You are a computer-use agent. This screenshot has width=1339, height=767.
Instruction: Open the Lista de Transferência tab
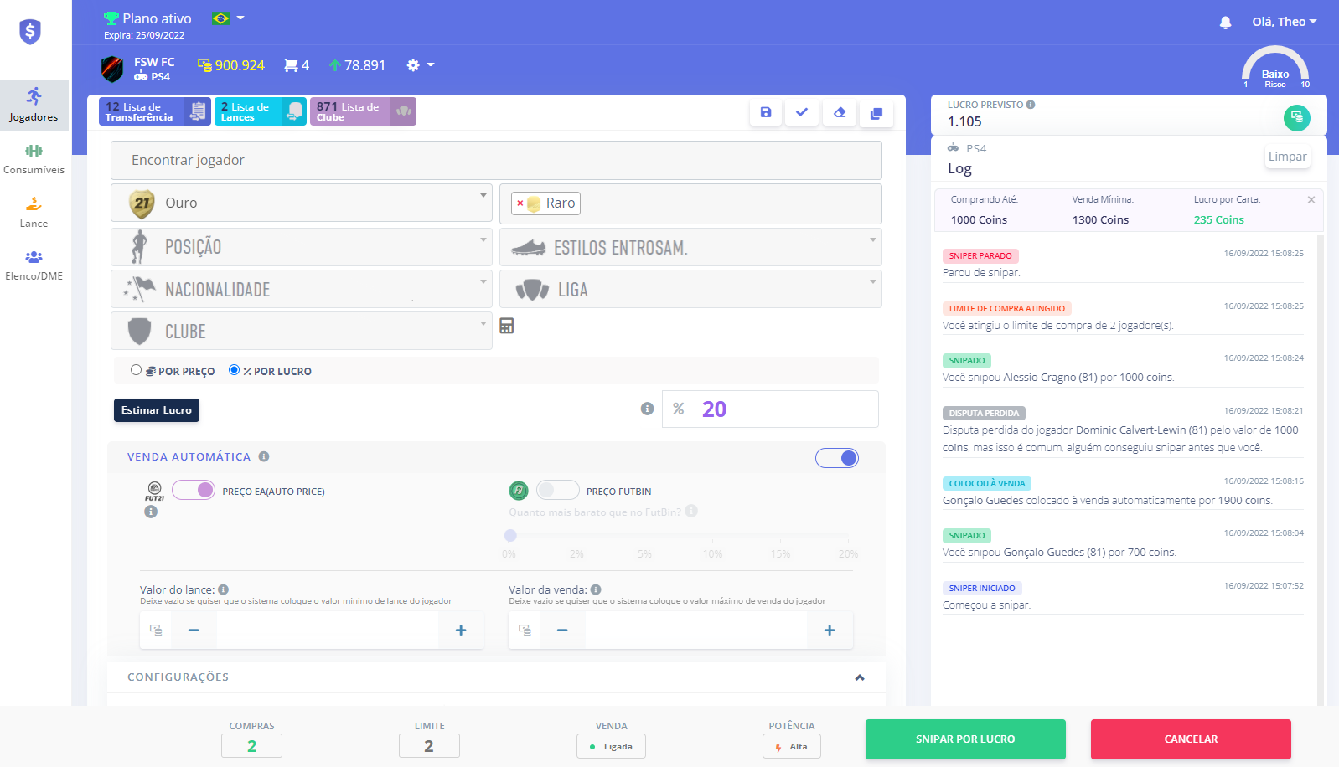click(154, 111)
